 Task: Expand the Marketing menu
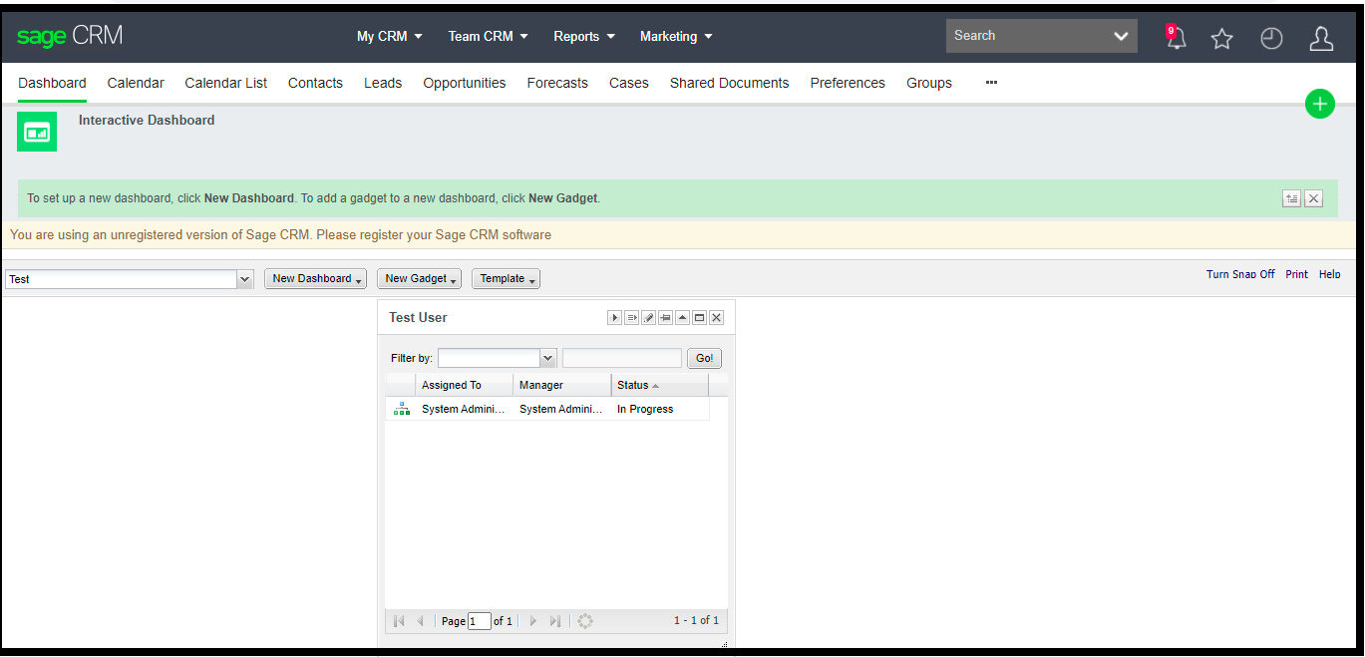coord(677,36)
